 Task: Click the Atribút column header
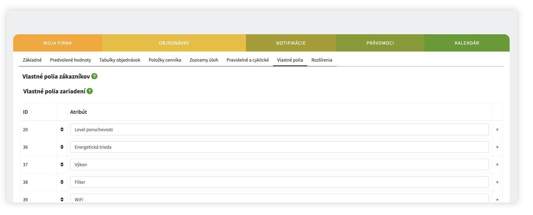pos(79,112)
